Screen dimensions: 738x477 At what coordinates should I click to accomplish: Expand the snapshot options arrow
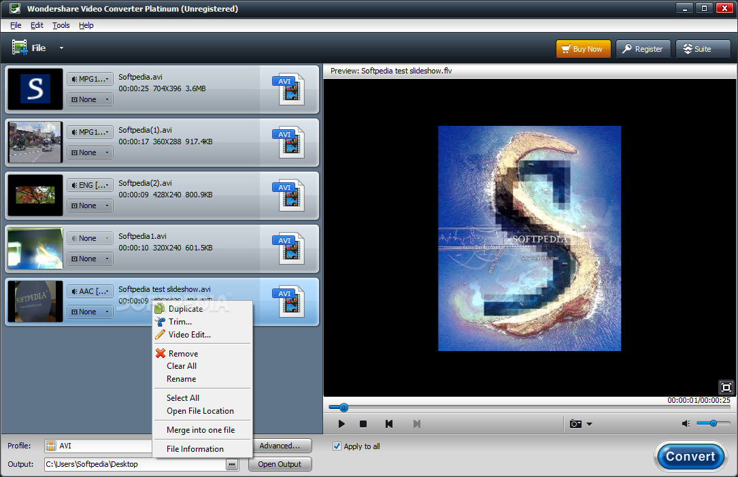(589, 424)
